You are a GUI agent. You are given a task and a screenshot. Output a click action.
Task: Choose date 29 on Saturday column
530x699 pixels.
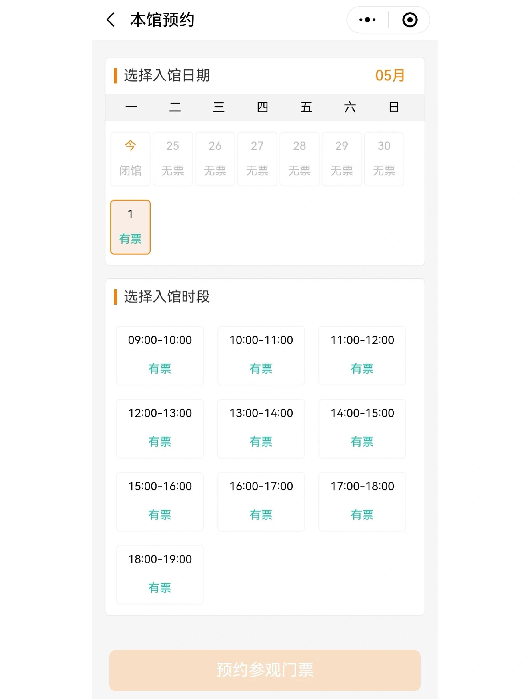pos(342,159)
